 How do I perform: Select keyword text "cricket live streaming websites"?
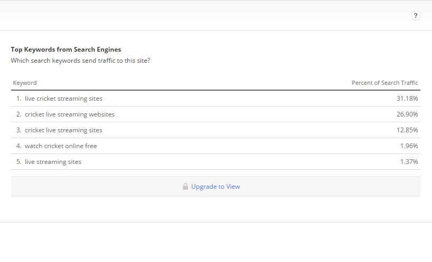70,114
